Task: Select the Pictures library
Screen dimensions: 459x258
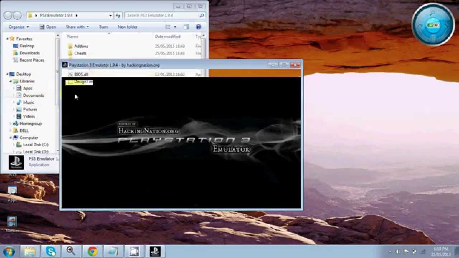Action: point(30,109)
